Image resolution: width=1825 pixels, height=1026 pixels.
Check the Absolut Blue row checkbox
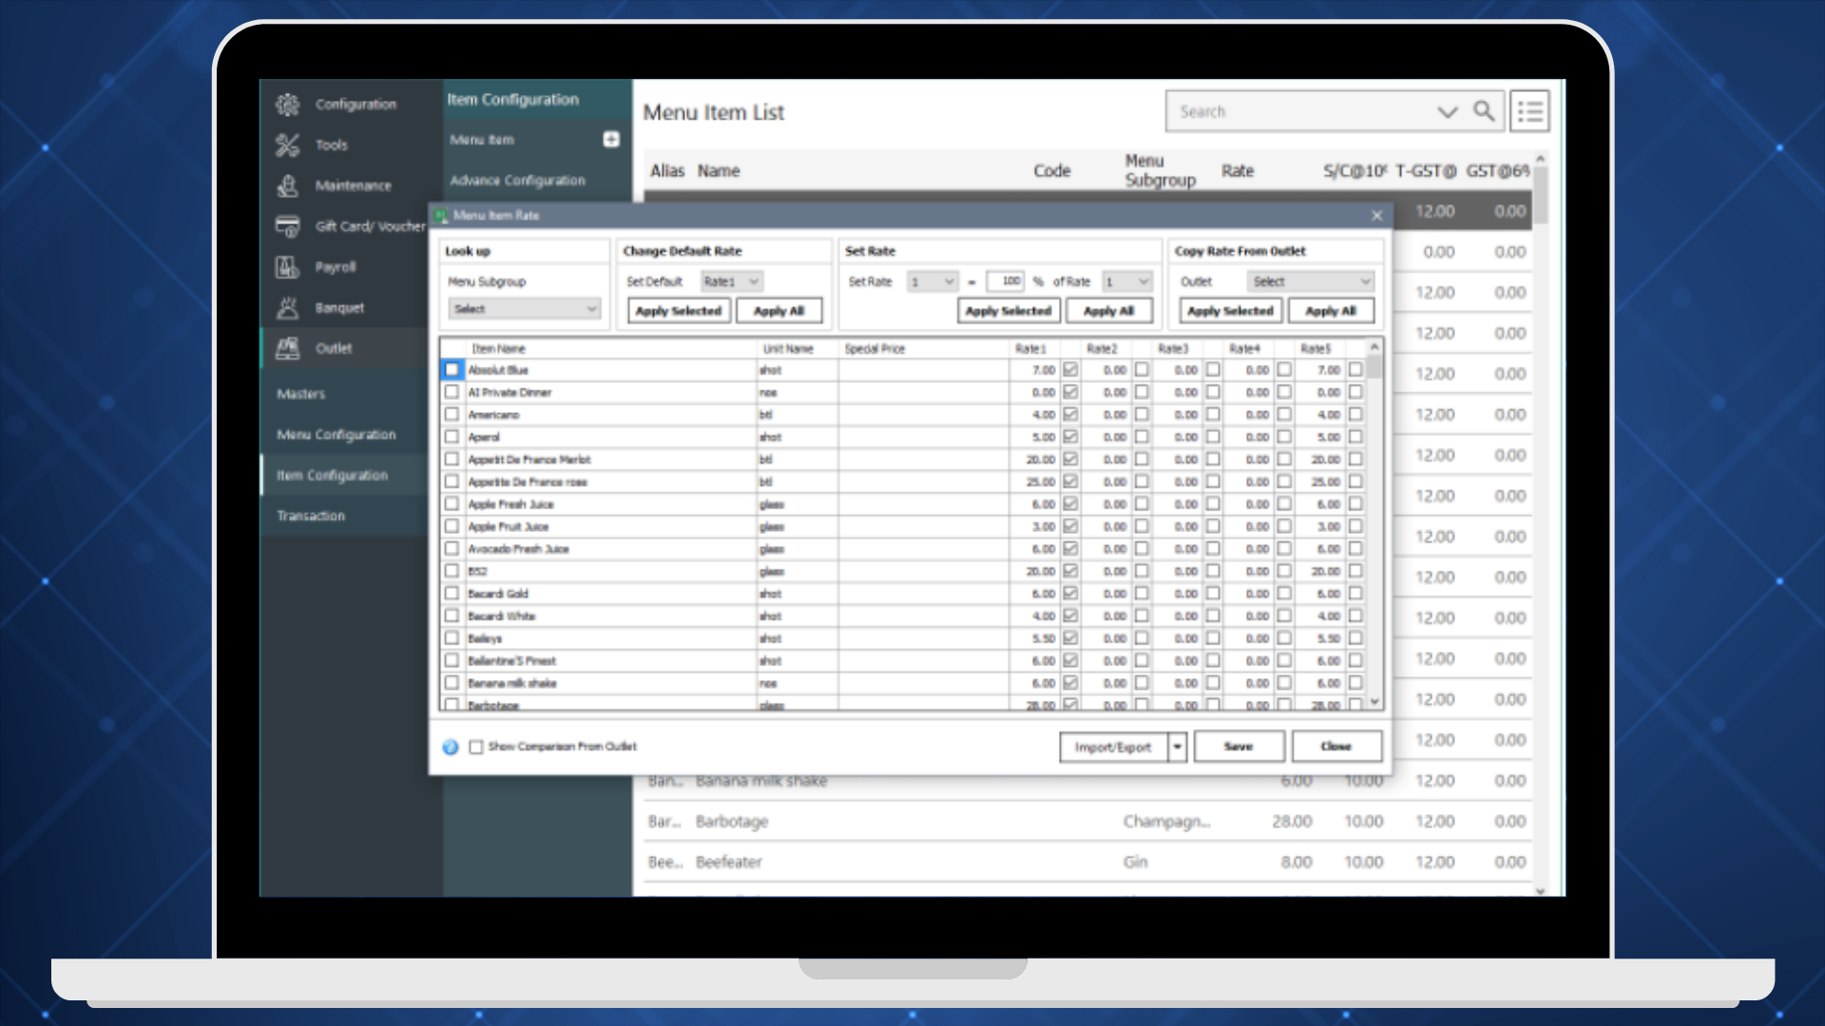[452, 370]
